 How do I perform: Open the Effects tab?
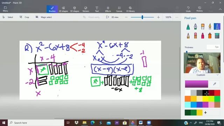point(108,9)
